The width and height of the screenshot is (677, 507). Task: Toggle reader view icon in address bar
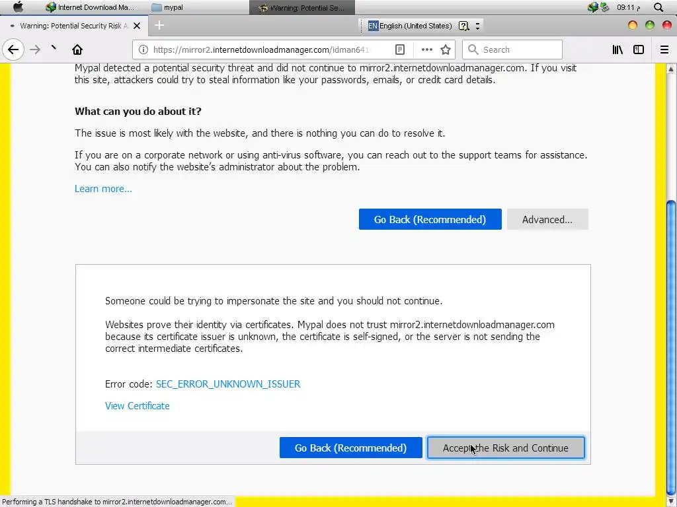coord(400,50)
